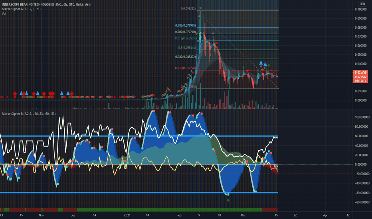Click the gold diamond at the 0.098332 price peak
This screenshot has width=372, height=219.
[200, 8]
